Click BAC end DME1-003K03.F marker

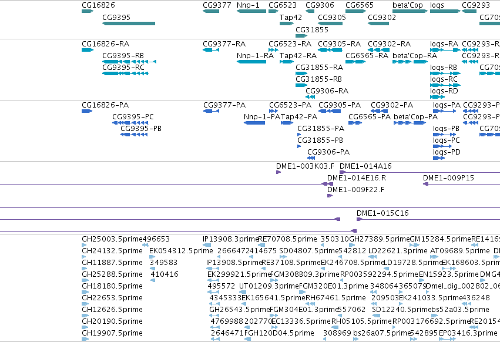278,172
